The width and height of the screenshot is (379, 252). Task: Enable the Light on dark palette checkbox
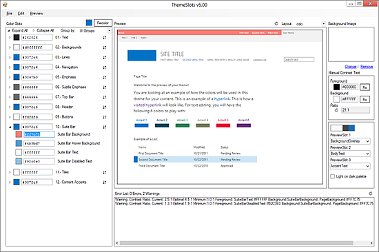(x=333, y=176)
